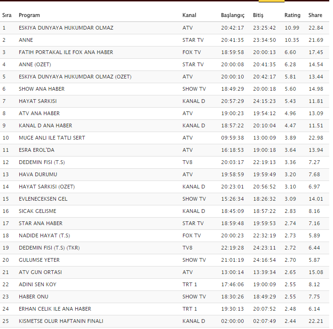The width and height of the screenshot is (333, 329).
Task: Click rank number 25
Action: click(6, 321)
